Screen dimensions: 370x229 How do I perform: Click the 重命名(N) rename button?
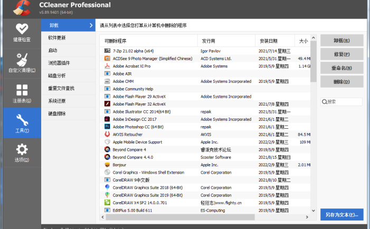pos(341,68)
